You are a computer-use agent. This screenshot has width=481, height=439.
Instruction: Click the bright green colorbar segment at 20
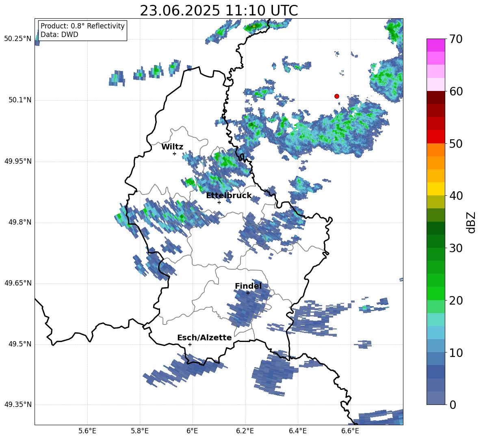[435, 293]
